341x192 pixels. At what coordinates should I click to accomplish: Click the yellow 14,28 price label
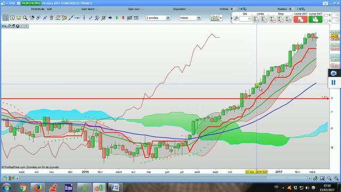click(x=335, y=37)
